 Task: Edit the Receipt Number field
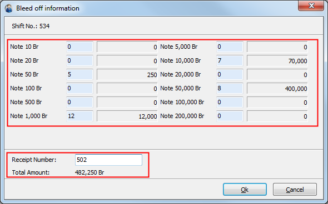[108, 160]
